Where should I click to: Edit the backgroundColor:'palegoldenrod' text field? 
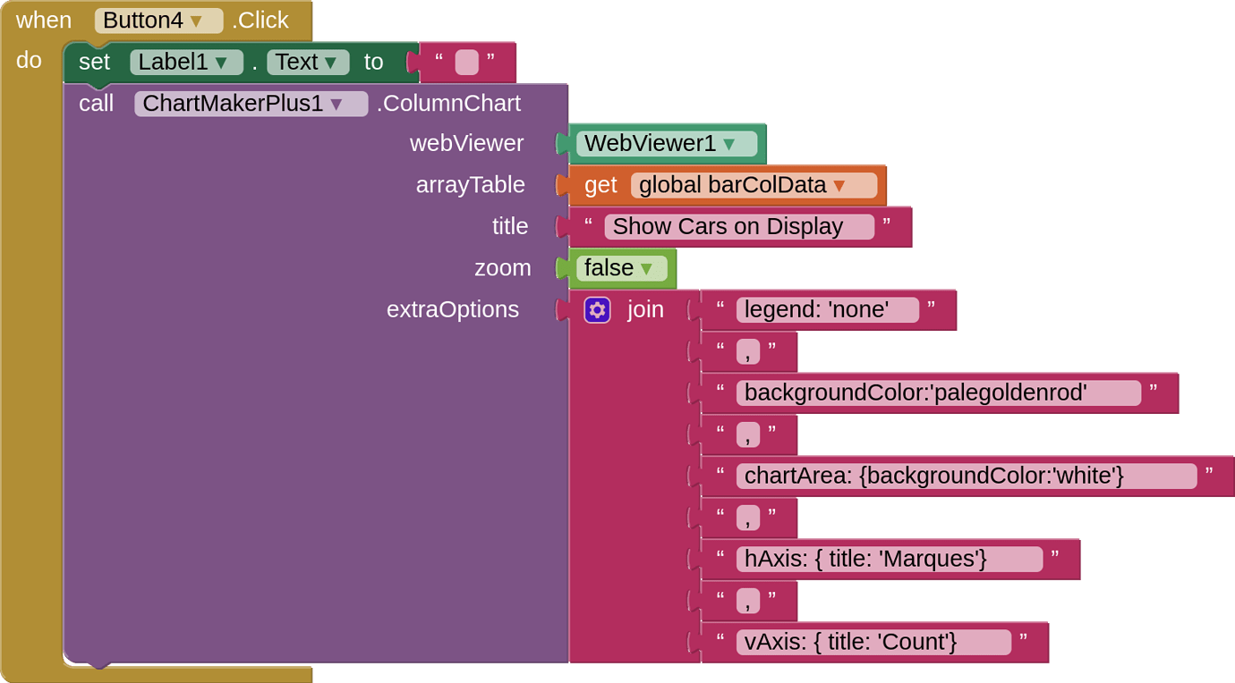939,393
